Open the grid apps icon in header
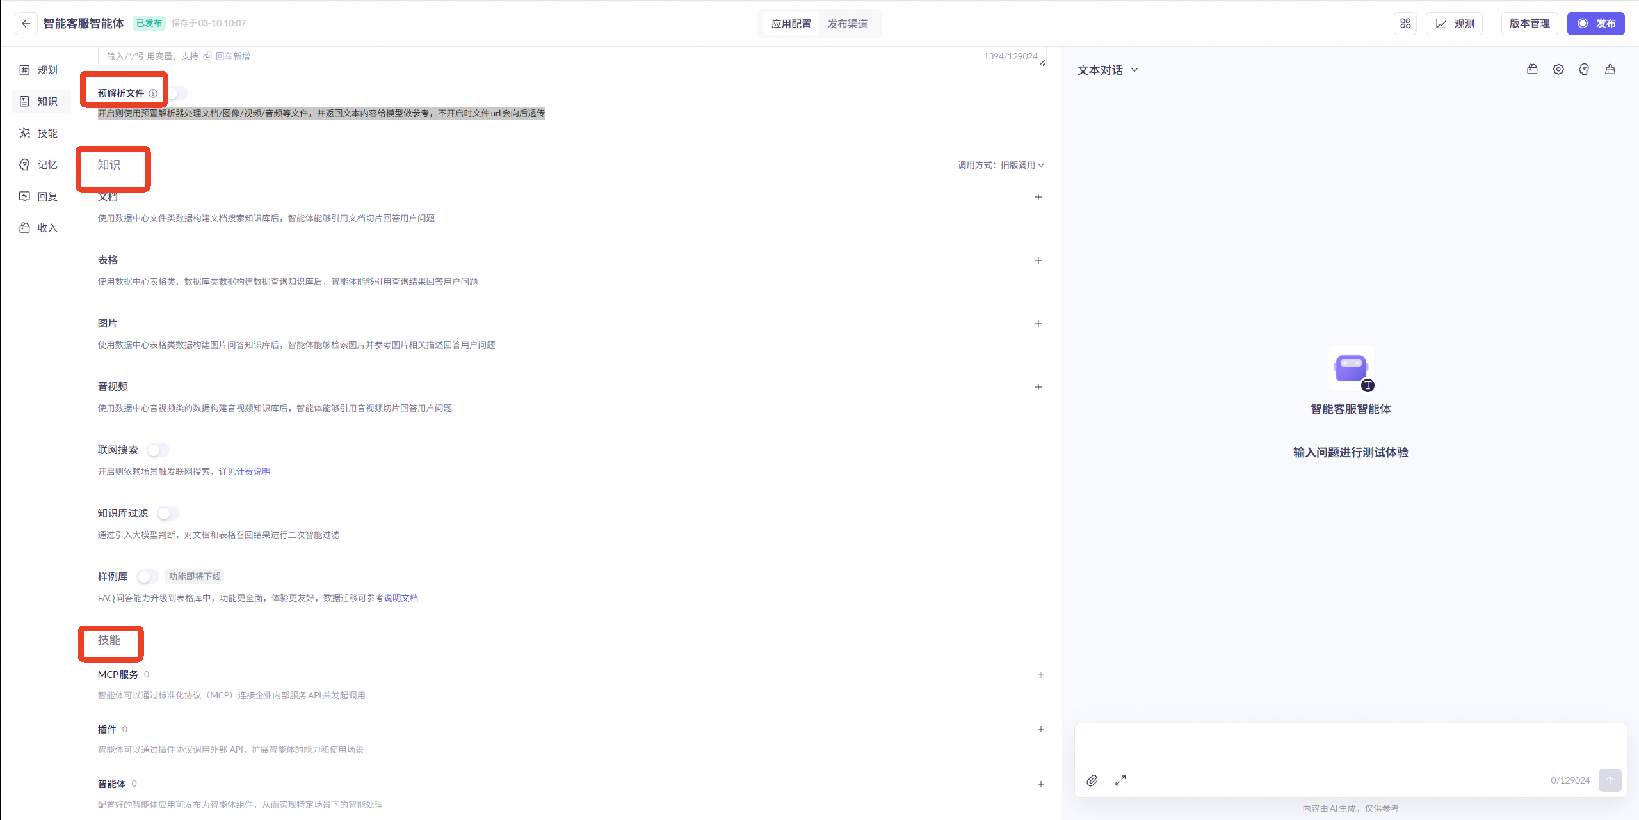 coord(1405,24)
